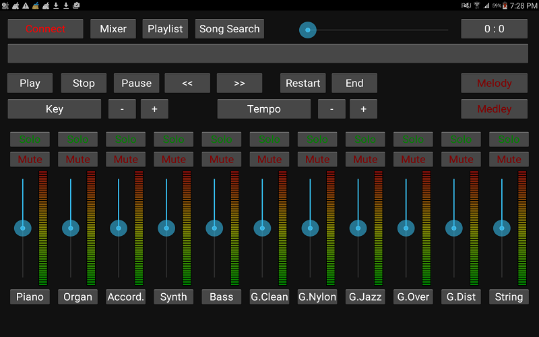
Task: Stop the song with Stop button
Action: (x=84, y=83)
